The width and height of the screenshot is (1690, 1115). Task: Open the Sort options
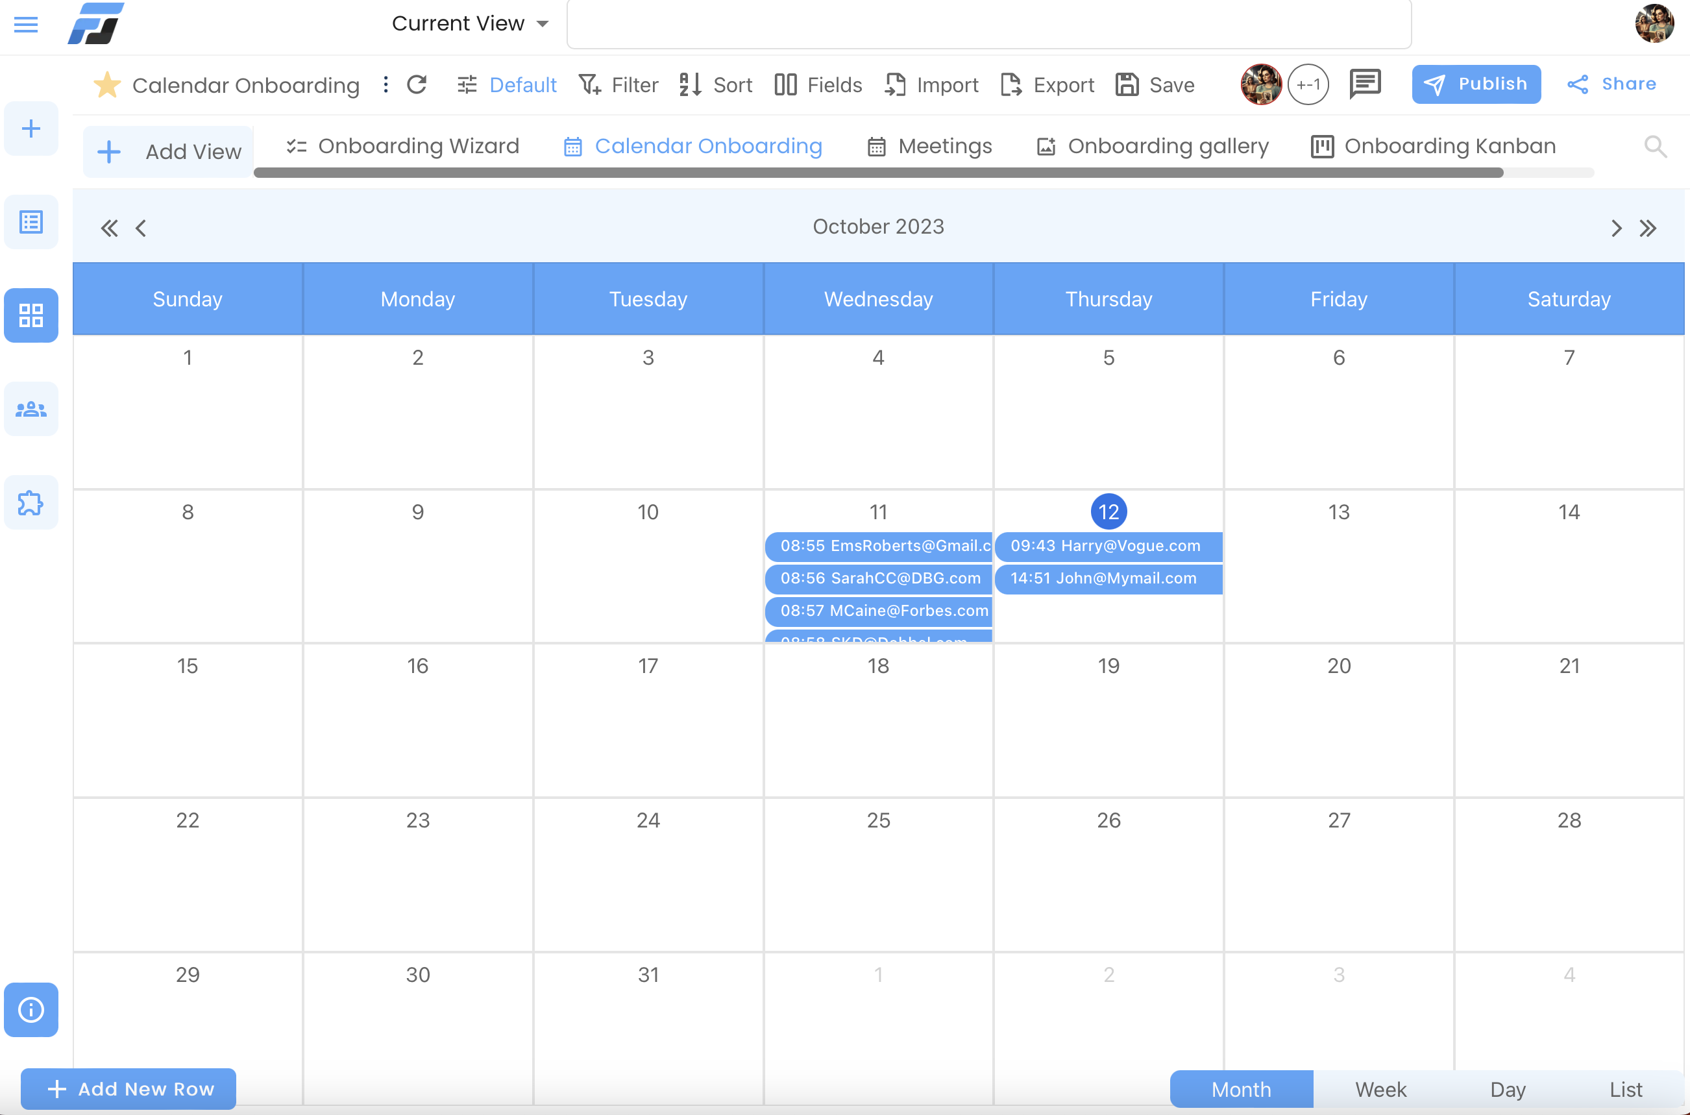pyautogui.click(x=715, y=84)
